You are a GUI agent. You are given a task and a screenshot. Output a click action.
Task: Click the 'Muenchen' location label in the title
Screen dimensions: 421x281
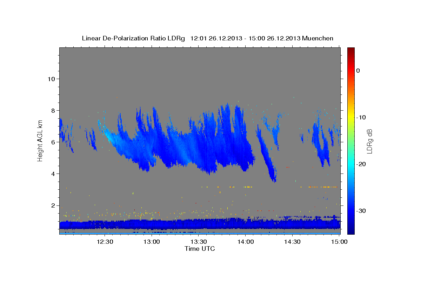318,38
